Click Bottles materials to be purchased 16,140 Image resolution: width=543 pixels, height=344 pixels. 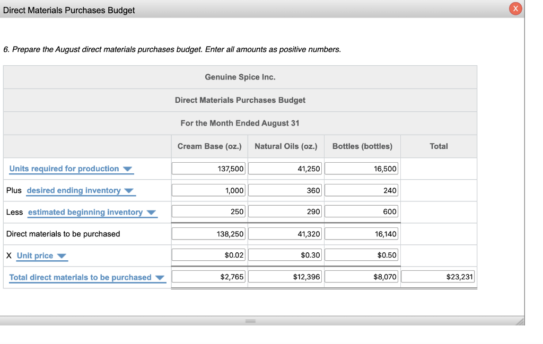pos(361,234)
